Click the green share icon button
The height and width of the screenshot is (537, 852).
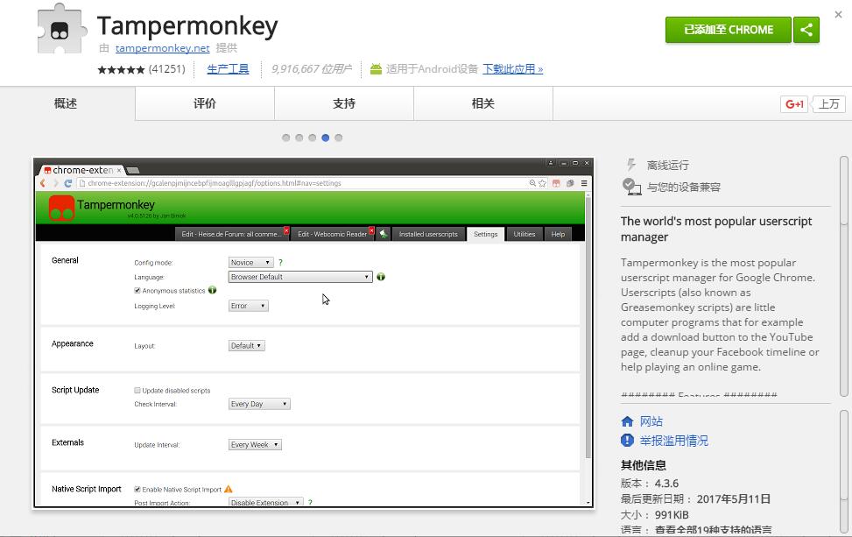coord(806,30)
